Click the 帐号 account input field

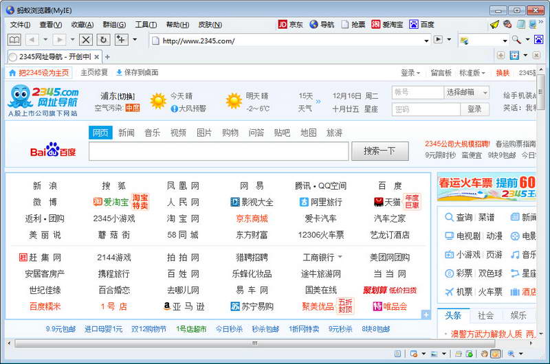(x=418, y=92)
